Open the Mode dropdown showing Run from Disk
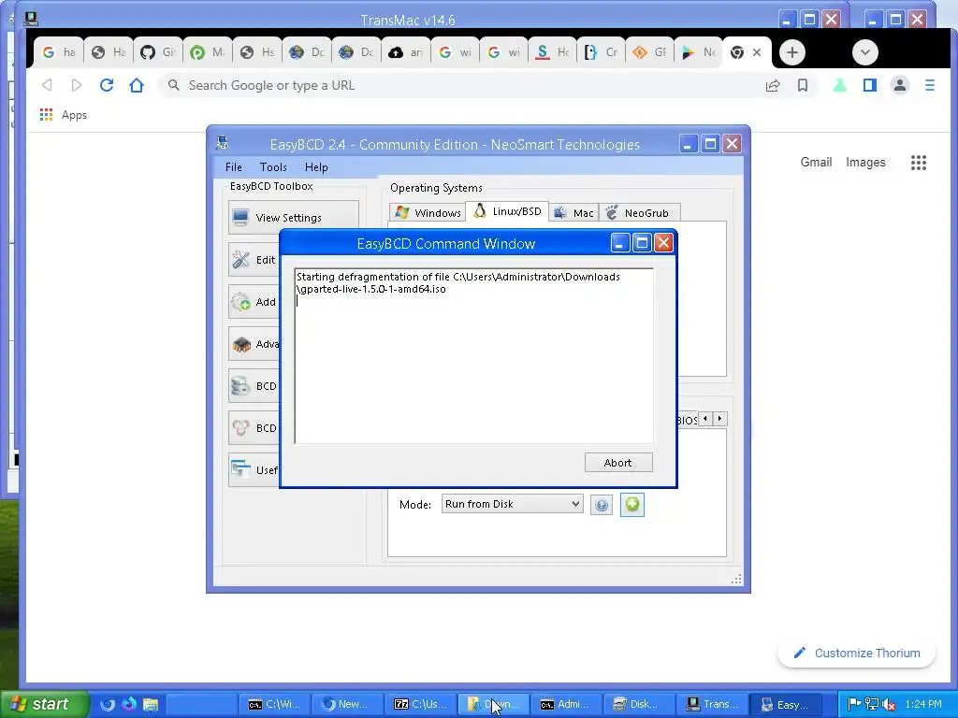 [512, 504]
